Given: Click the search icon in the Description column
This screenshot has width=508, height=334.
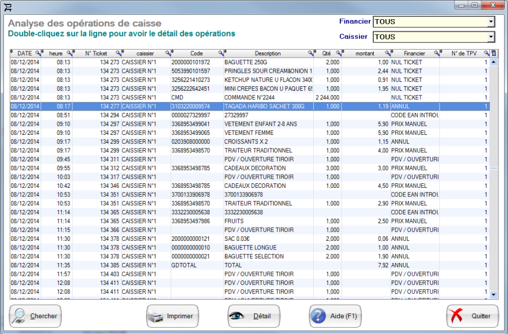Looking at the screenshot, I should tap(309, 52).
